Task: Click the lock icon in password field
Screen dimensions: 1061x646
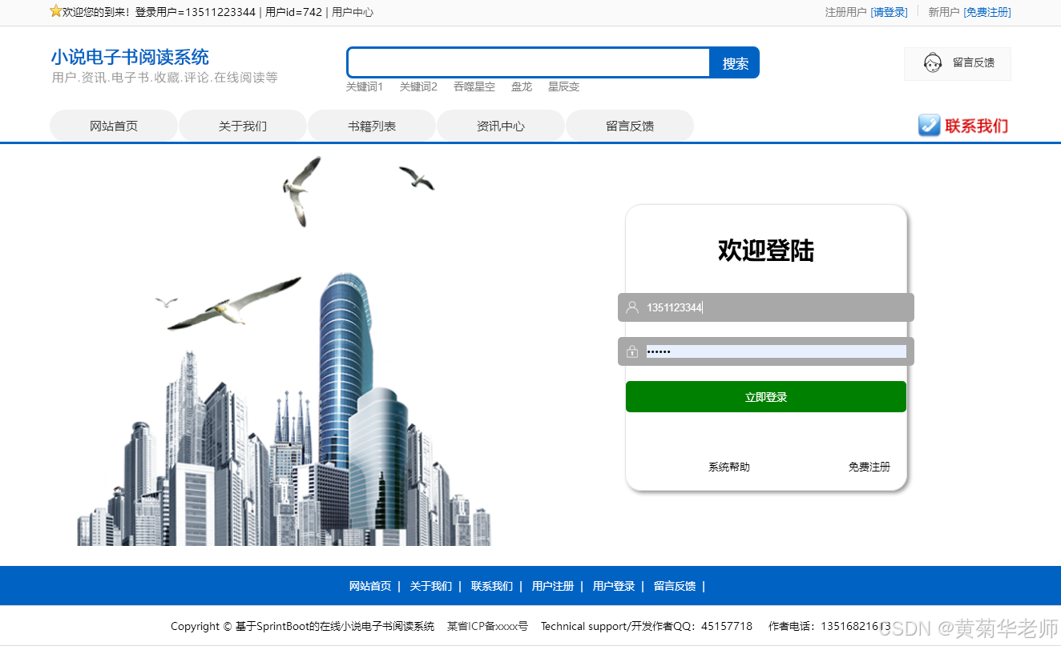Action: pyautogui.click(x=632, y=351)
